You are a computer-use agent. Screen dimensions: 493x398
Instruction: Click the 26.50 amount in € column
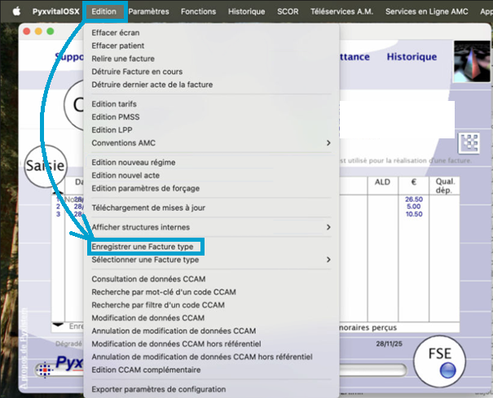(x=412, y=198)
